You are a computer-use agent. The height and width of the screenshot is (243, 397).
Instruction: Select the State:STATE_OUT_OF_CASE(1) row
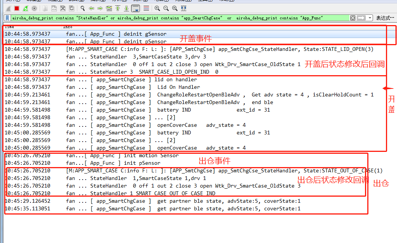pyautogui.click(x=200, y=170)
